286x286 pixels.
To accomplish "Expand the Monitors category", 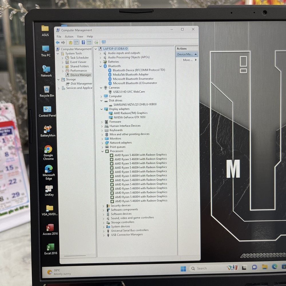I will [102, 139].
